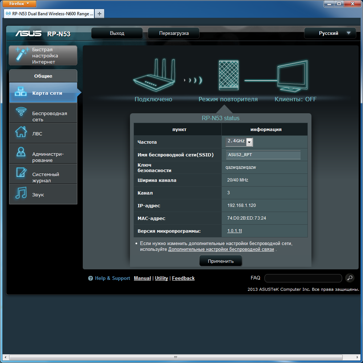Click the repeater device icon

(x=228, y=75)
